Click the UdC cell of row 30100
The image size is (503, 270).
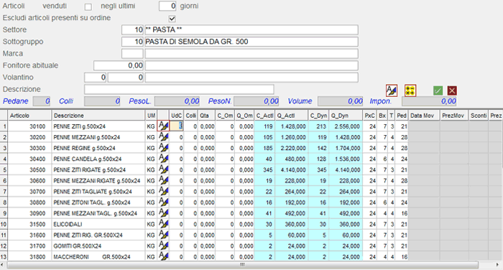[x=177, y=126]
